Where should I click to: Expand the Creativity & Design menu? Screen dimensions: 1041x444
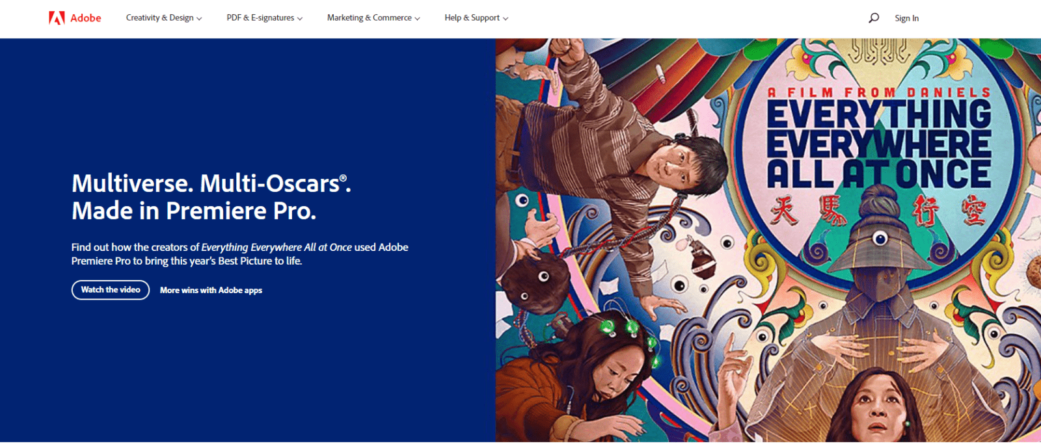[x=164, y=18]
